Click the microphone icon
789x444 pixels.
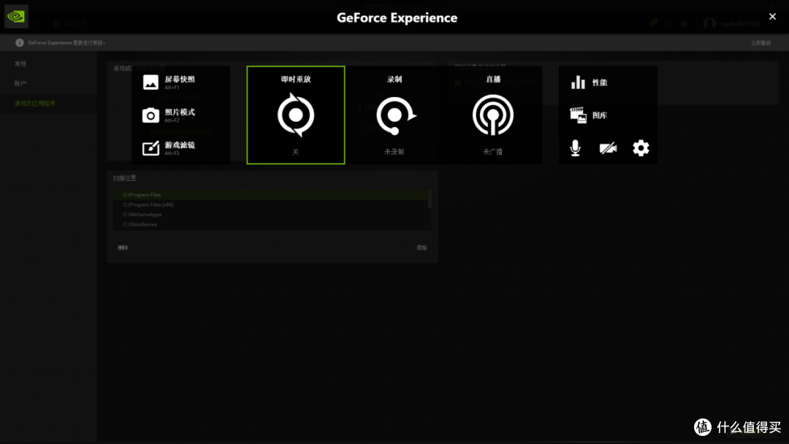pyautogui.click(x=576, y=148)
